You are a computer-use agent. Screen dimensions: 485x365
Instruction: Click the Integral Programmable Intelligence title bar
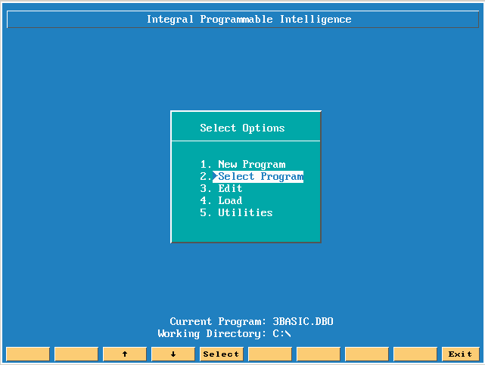click(243, 19)
